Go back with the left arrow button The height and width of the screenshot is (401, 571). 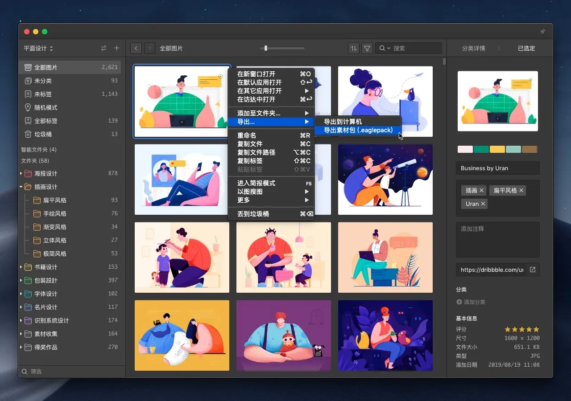136,48
